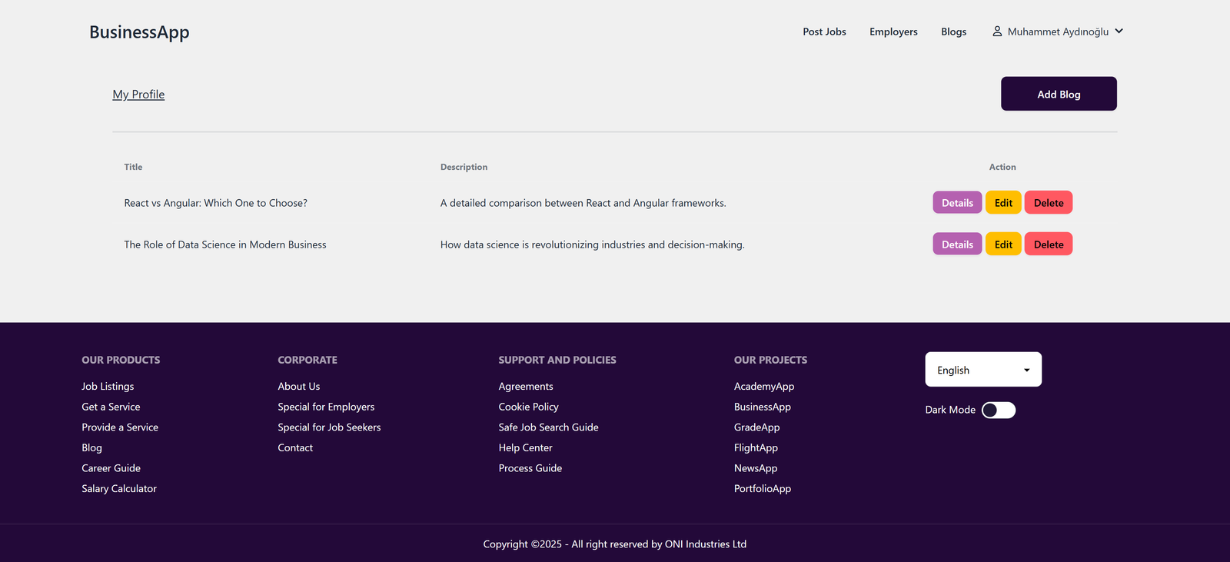View Details of Data Science blog
1230x562 pixels.
pyautogui.click(x=957, y=244)
